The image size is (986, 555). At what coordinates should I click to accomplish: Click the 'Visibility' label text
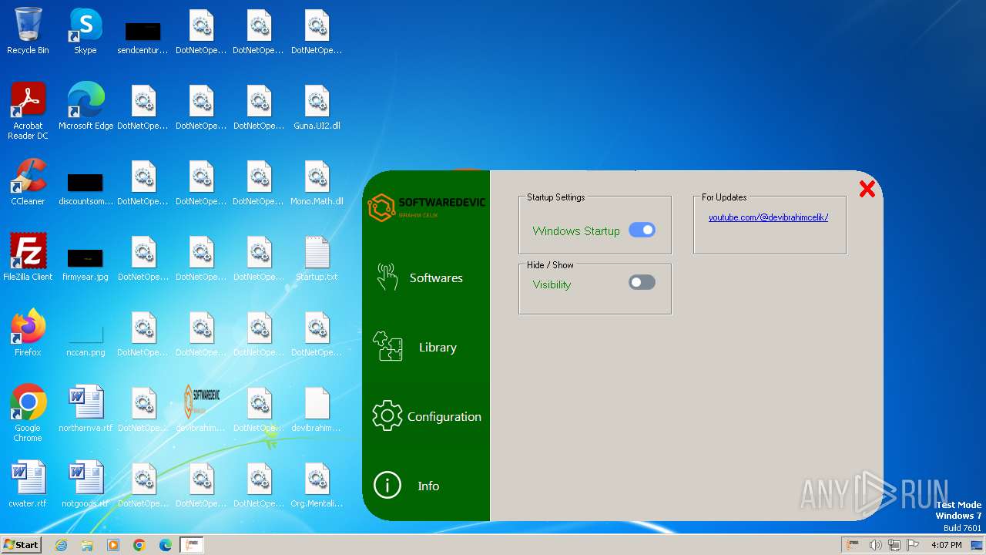point(552,284)
